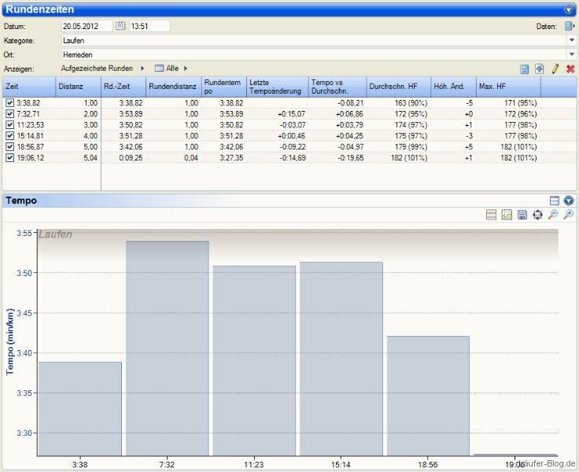This screenshot has width=579, height=472.
Task: Uncheck the lap 15:14,81 checkbox
Action: (10, 136)
